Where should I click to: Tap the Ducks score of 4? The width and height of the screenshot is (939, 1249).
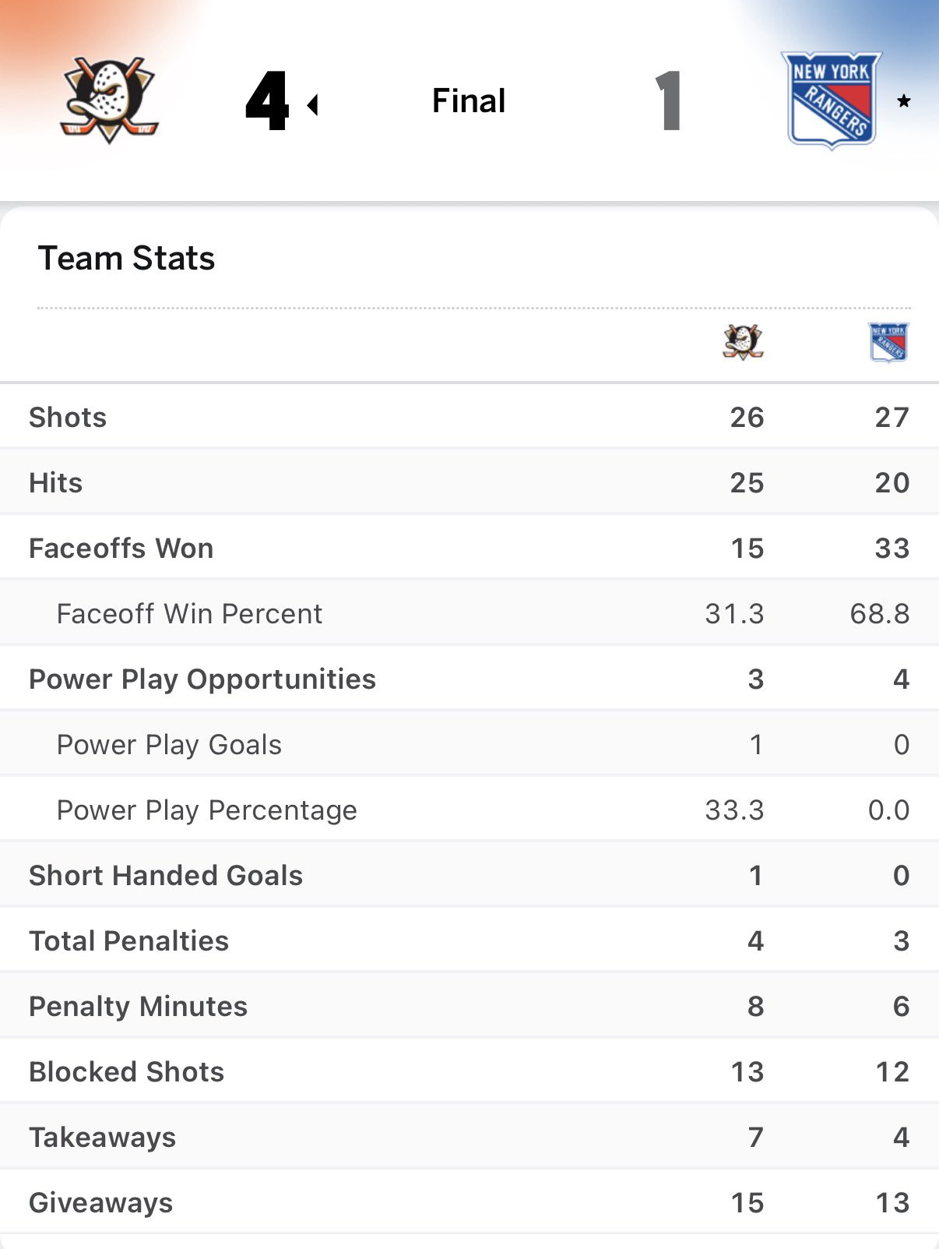click(267, 101)
